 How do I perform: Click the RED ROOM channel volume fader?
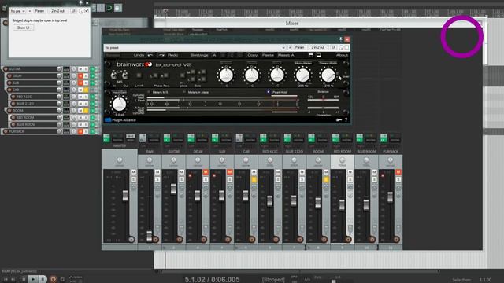(x=342, y=204)
